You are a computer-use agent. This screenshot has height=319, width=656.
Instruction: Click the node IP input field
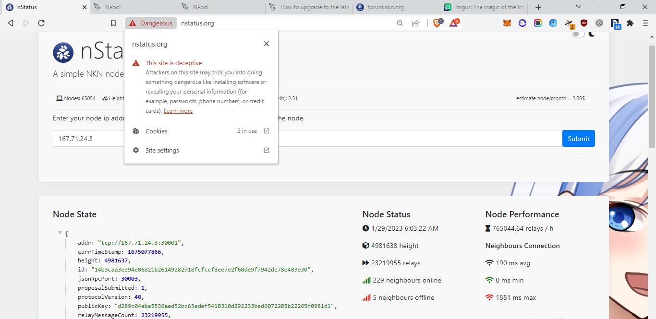pos(307,139)
